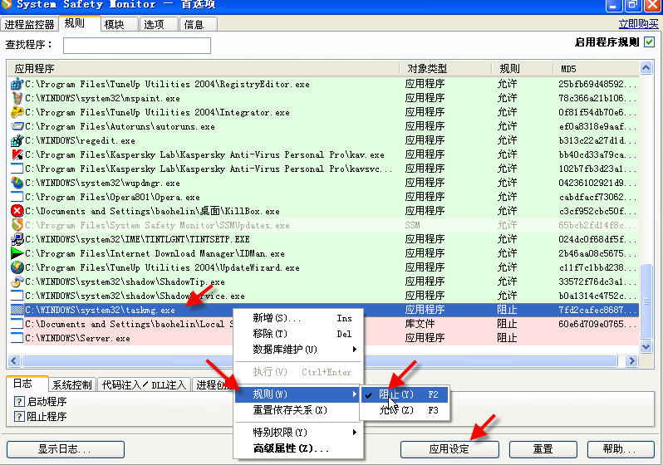Select 允许 (Z) rule option
Viewport: 663px width, 465px height.
point(405,410)
